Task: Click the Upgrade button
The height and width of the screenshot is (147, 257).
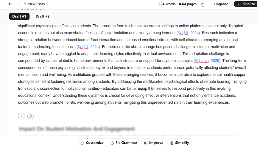Action: pyautogui.click(x=221, y=4)
